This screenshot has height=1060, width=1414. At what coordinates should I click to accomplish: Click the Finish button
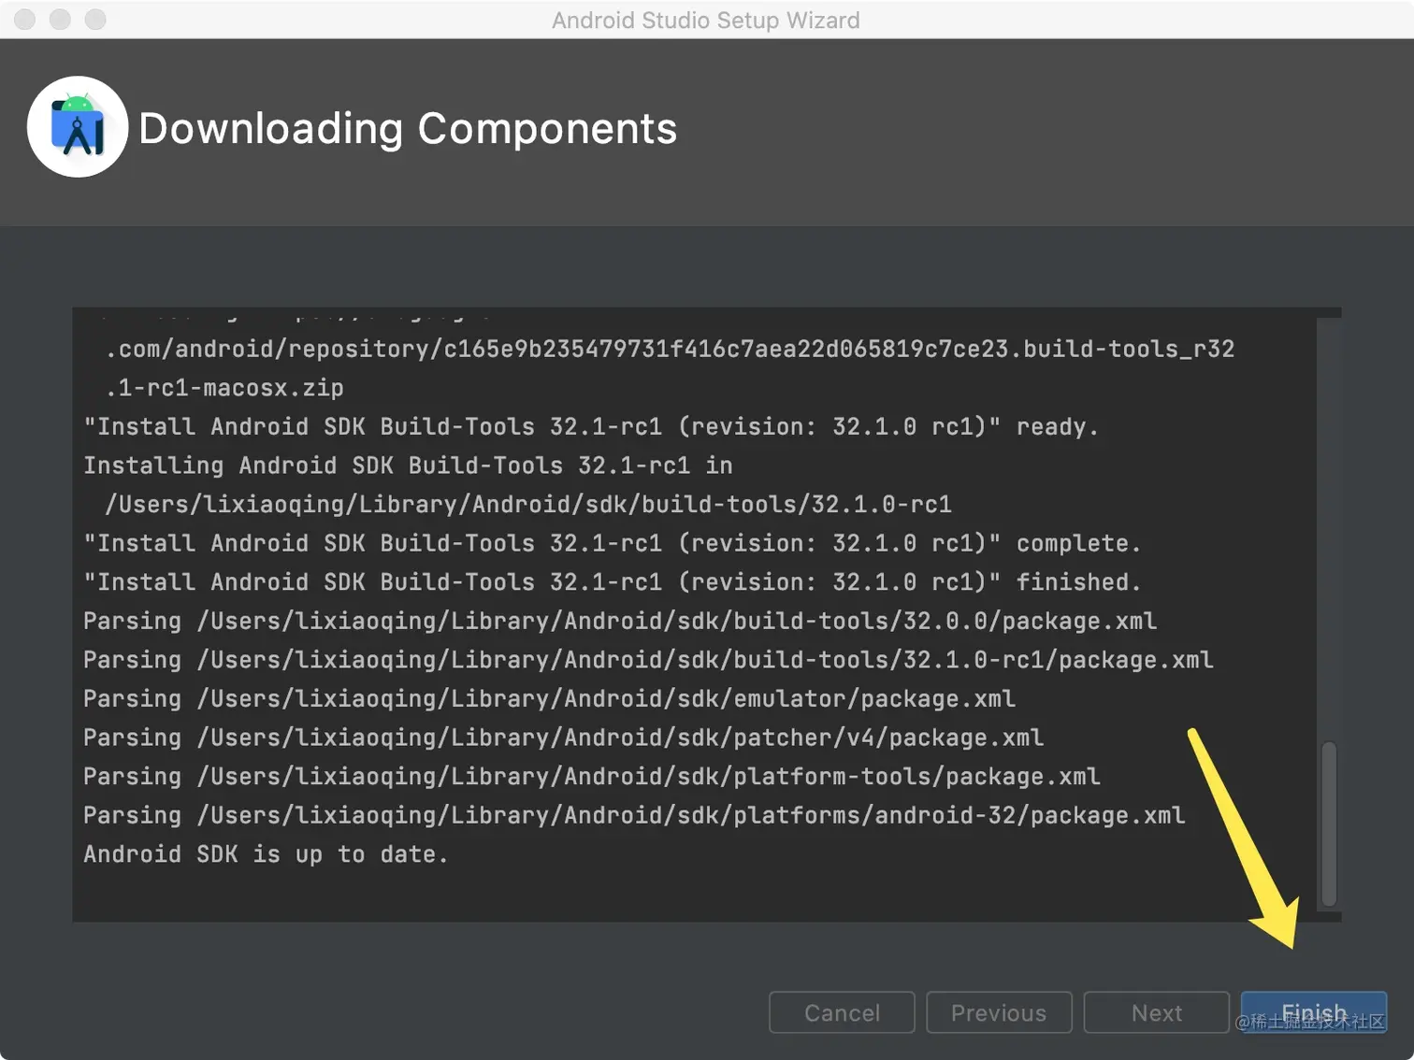coord(1314,1012)
